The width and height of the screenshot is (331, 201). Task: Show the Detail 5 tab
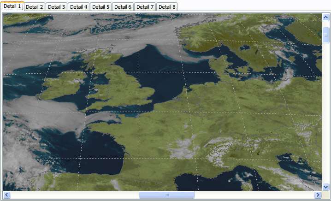[101, 7]
